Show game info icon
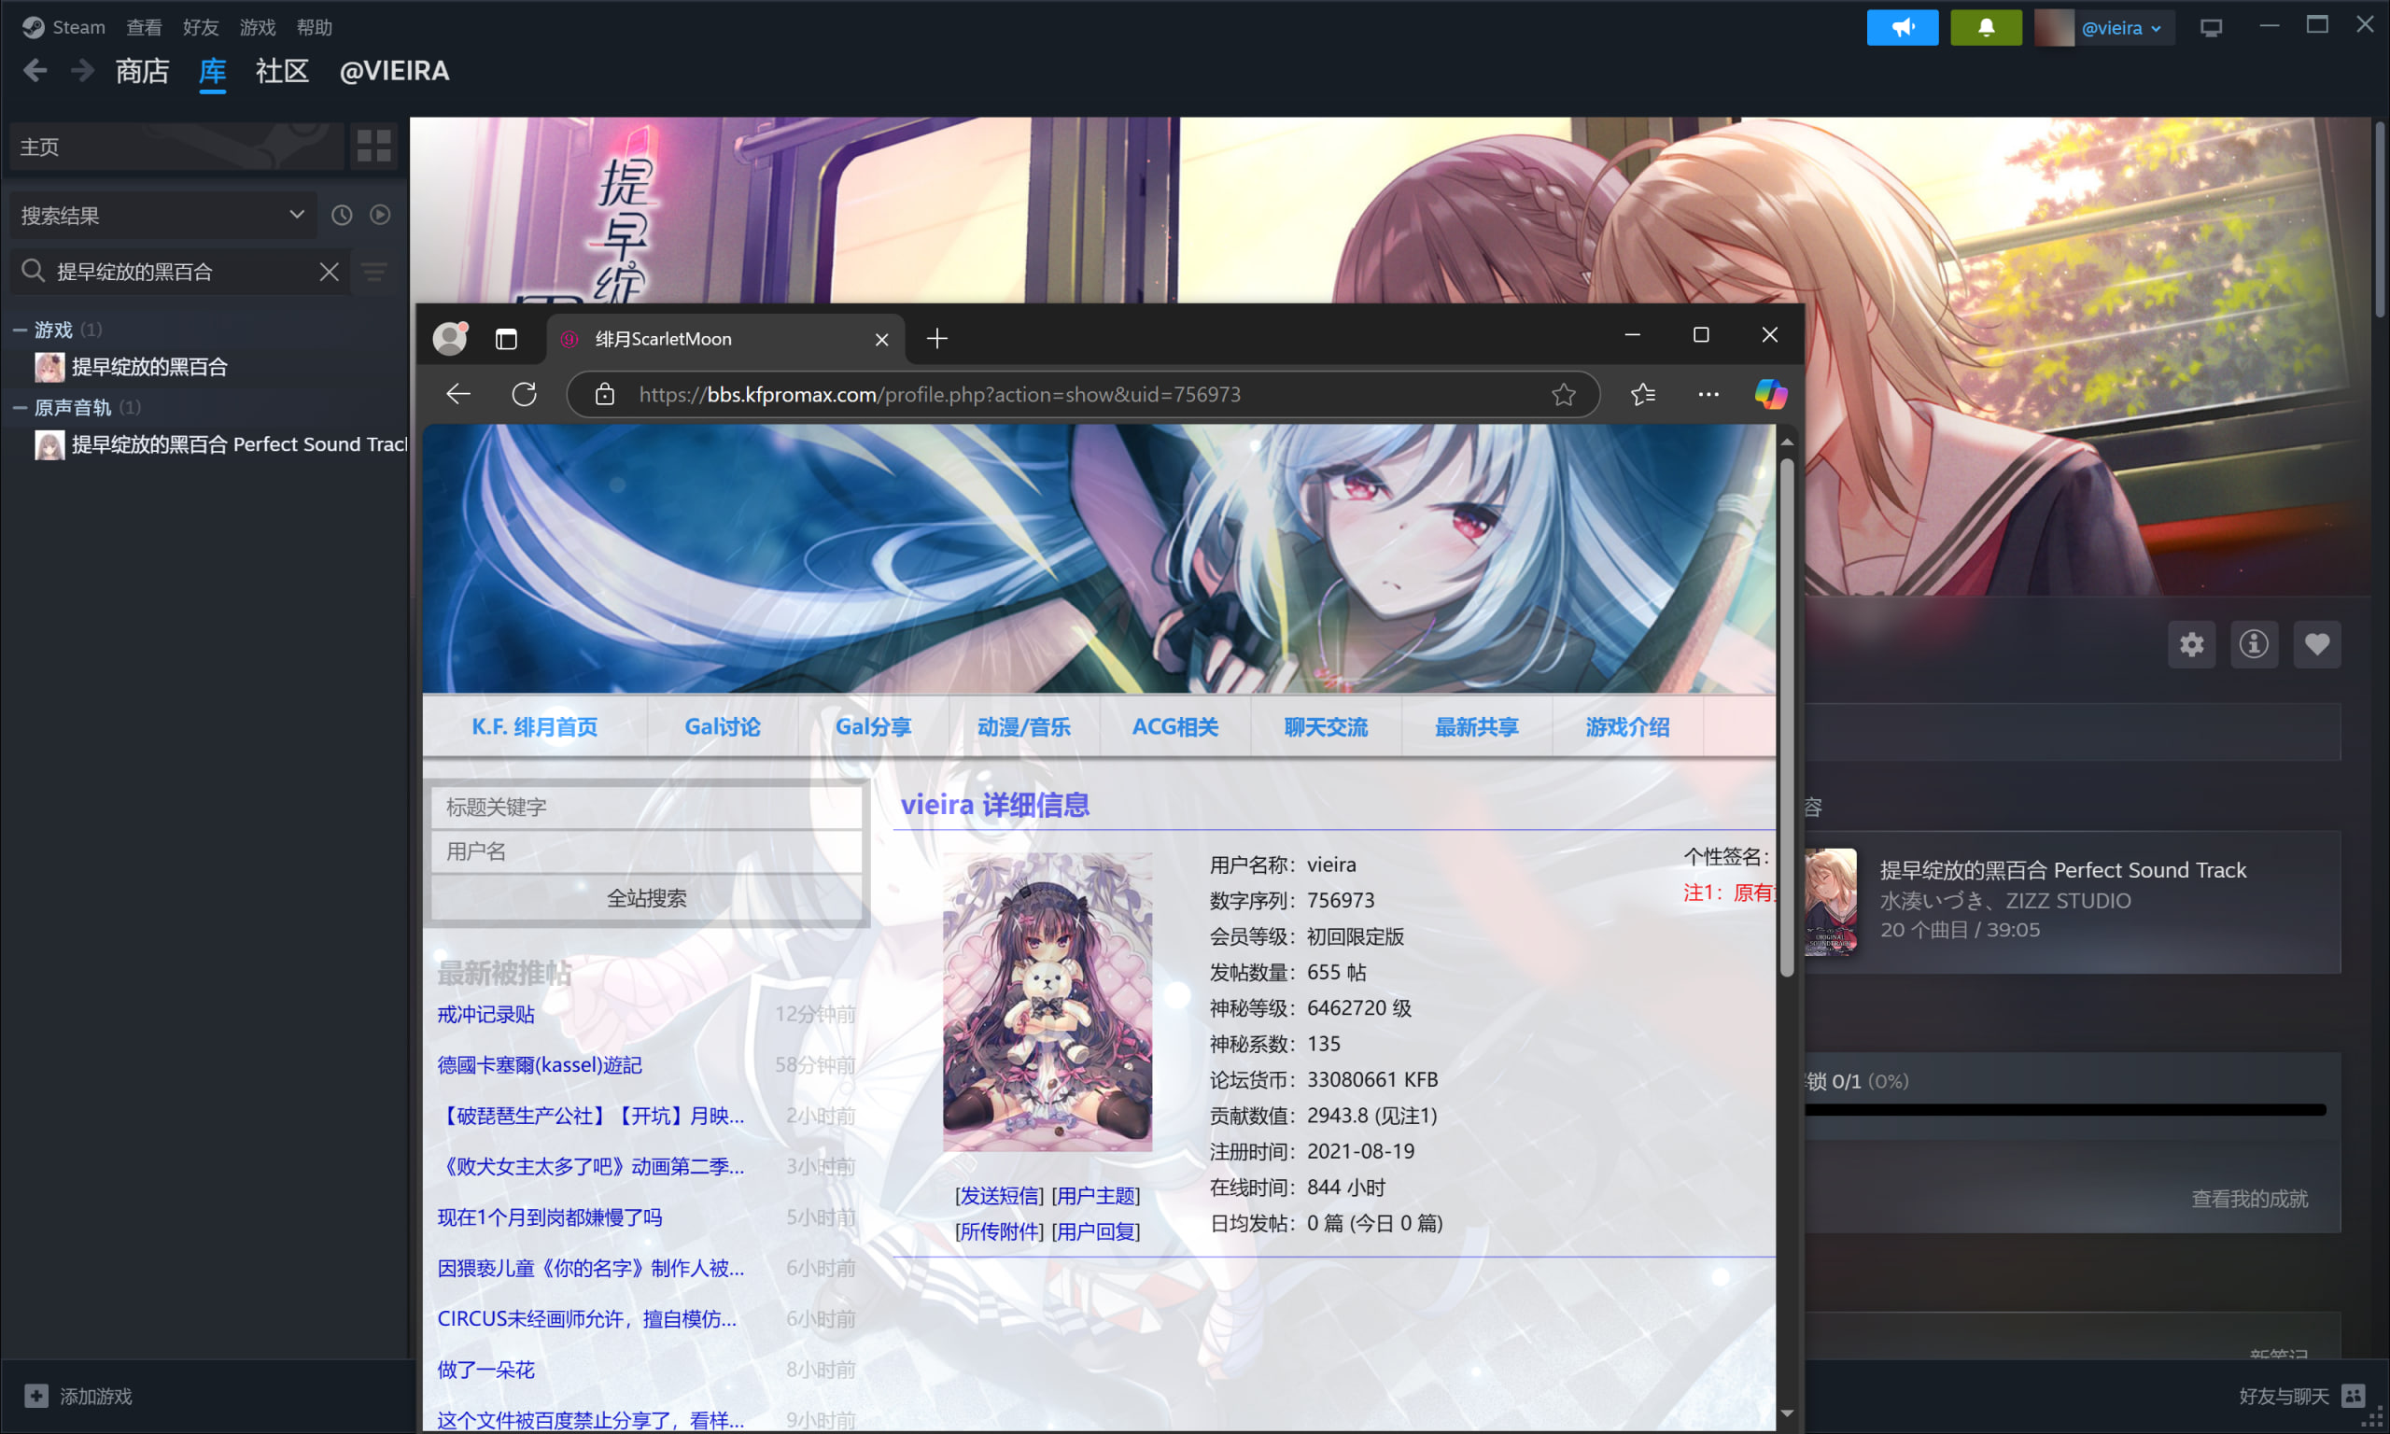 point(2254,643)
